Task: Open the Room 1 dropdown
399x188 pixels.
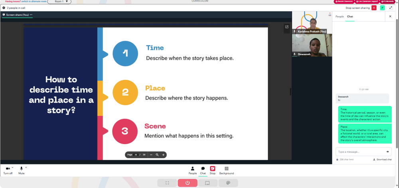Action: (59, 2)
